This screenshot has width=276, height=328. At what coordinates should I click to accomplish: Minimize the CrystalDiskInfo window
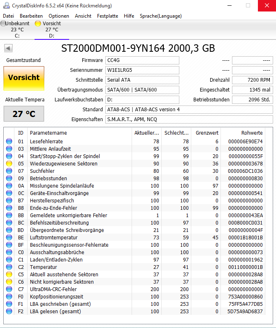pyautogui.click(x=230, y=5)
